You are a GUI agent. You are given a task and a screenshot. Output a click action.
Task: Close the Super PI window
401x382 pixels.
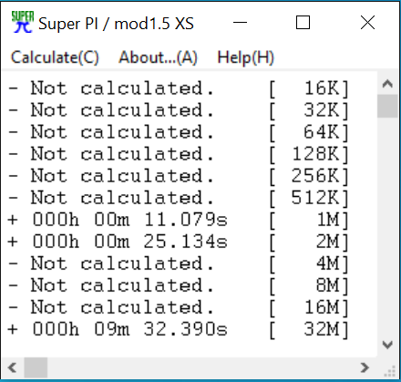click(367, 23)
